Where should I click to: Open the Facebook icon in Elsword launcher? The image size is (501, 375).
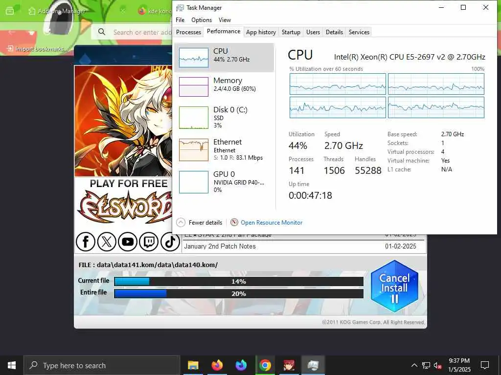point(85,242)
